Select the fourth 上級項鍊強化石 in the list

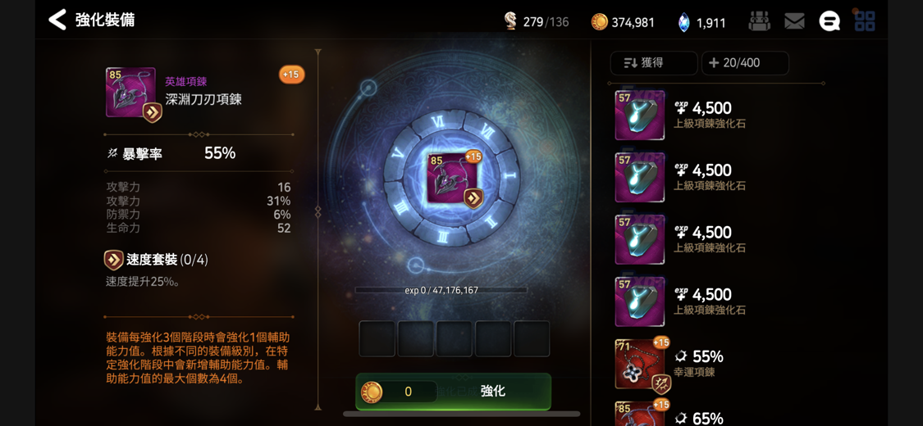point(640,301)
